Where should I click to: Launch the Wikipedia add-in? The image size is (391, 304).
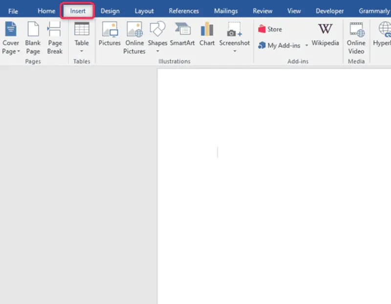pos(325,34)
